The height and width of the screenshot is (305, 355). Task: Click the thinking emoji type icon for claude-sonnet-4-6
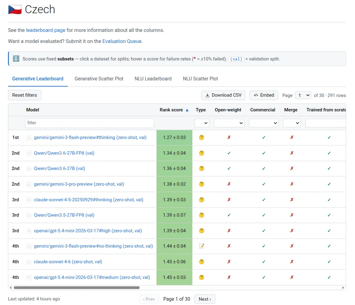coord(202,262)
